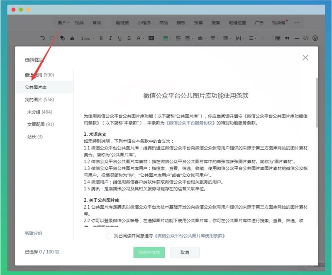This screenshot has height=275, width=332.
Task: Click the green 同意并继续 button
Action: tap(149, 252)
